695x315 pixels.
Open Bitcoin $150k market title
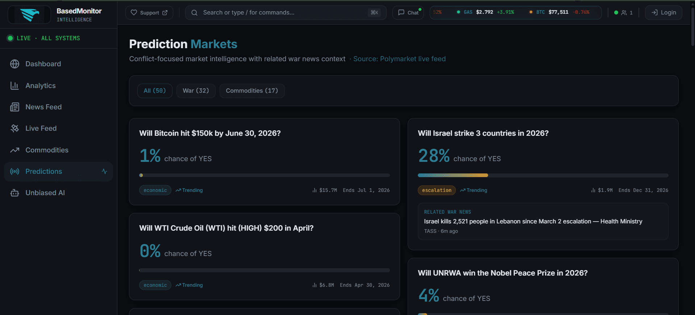[x=210, y=133]
